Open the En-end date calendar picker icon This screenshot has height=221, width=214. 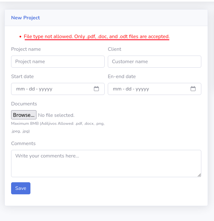(193, 89)
